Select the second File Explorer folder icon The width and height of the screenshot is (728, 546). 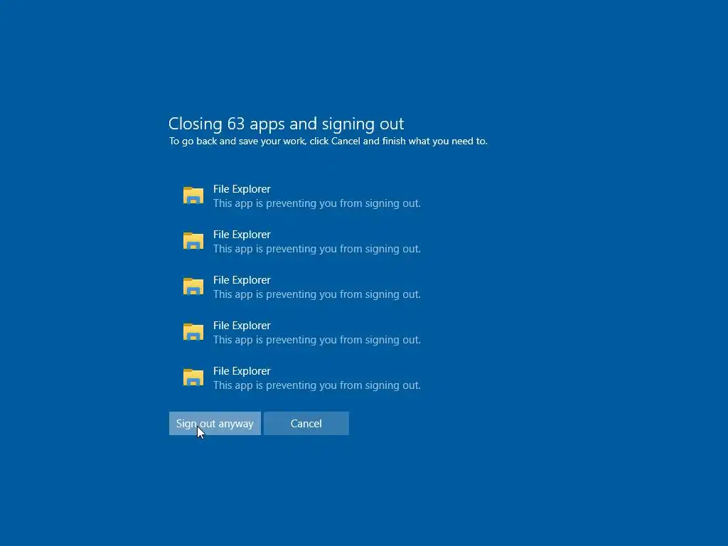(x=193, y=241)
